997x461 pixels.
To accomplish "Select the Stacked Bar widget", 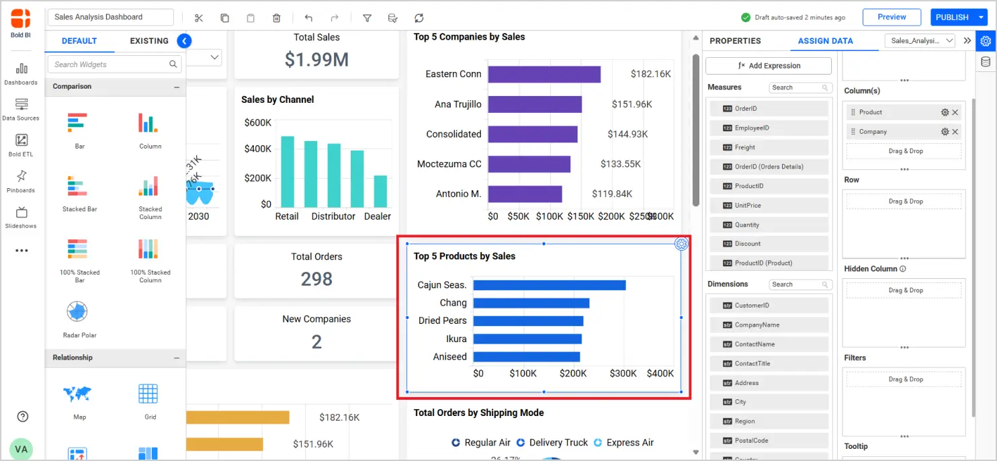I will [x=79, y=194].
